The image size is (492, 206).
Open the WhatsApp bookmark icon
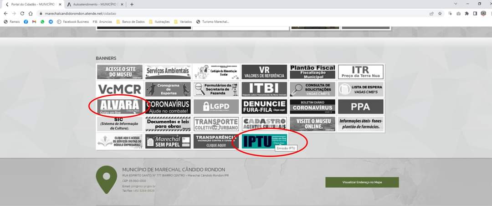click(42, 21)
